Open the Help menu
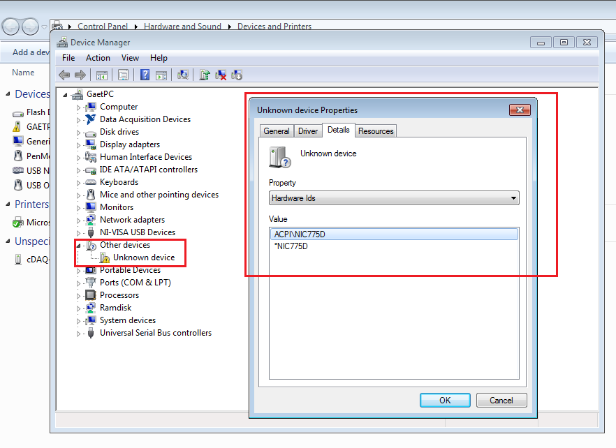 click(x=159, y=58)
